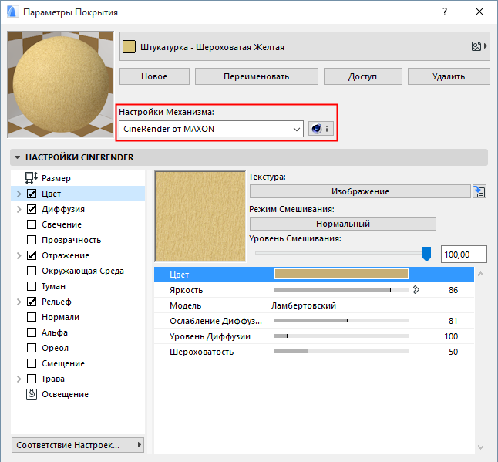Screen dimensions: 498x462
Task: Enable the Альфа checkbox
Action: 32,332
